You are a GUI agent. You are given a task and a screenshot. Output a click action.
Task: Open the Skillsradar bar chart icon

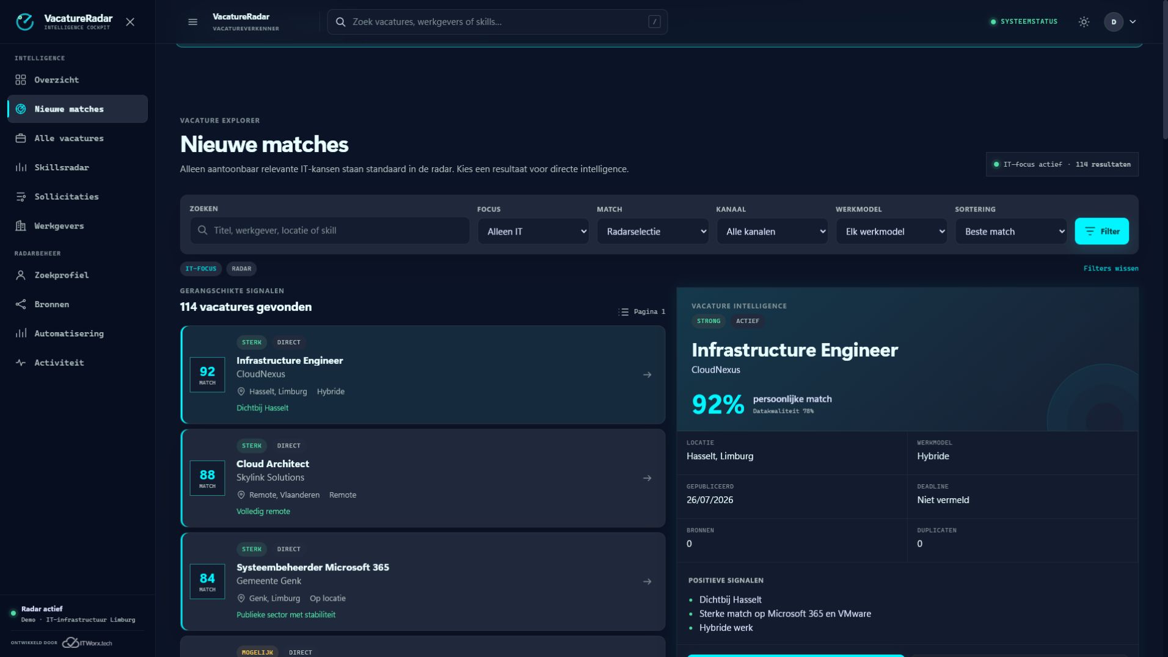pyautogui.click(x=21, y=167)
